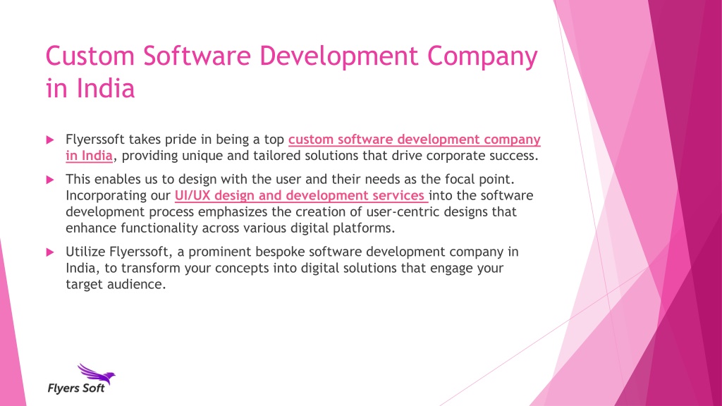Click the text 'providing unique and tailored solutions'
Viewport: 722px width, 406px height.
[x=240, y=156]
